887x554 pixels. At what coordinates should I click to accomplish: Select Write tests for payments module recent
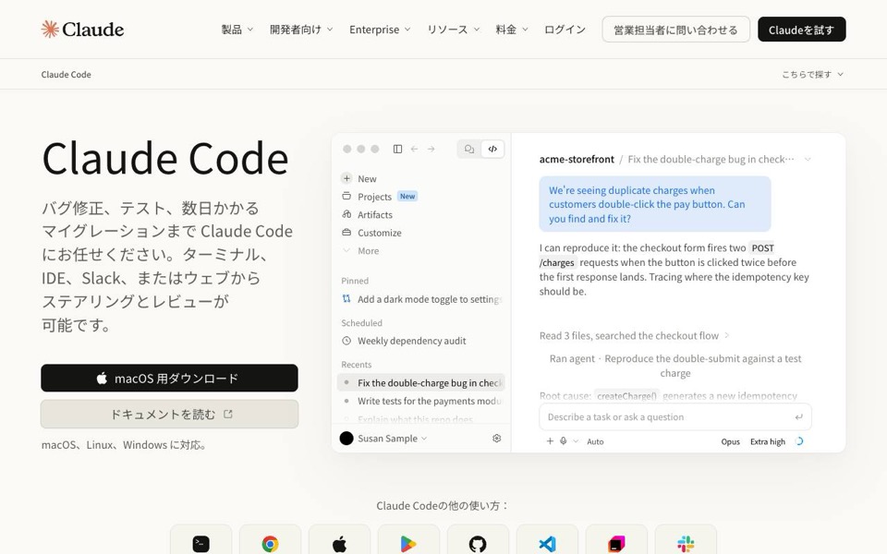click(421, 401)
